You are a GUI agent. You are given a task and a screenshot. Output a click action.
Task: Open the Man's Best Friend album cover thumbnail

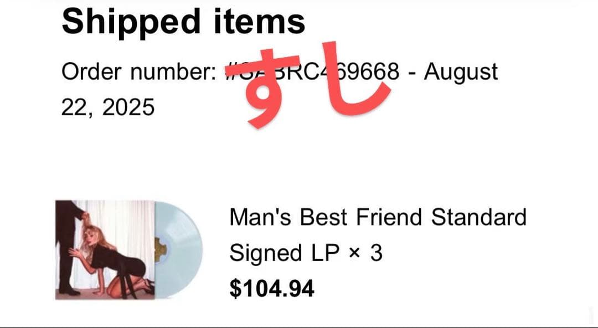105,249
